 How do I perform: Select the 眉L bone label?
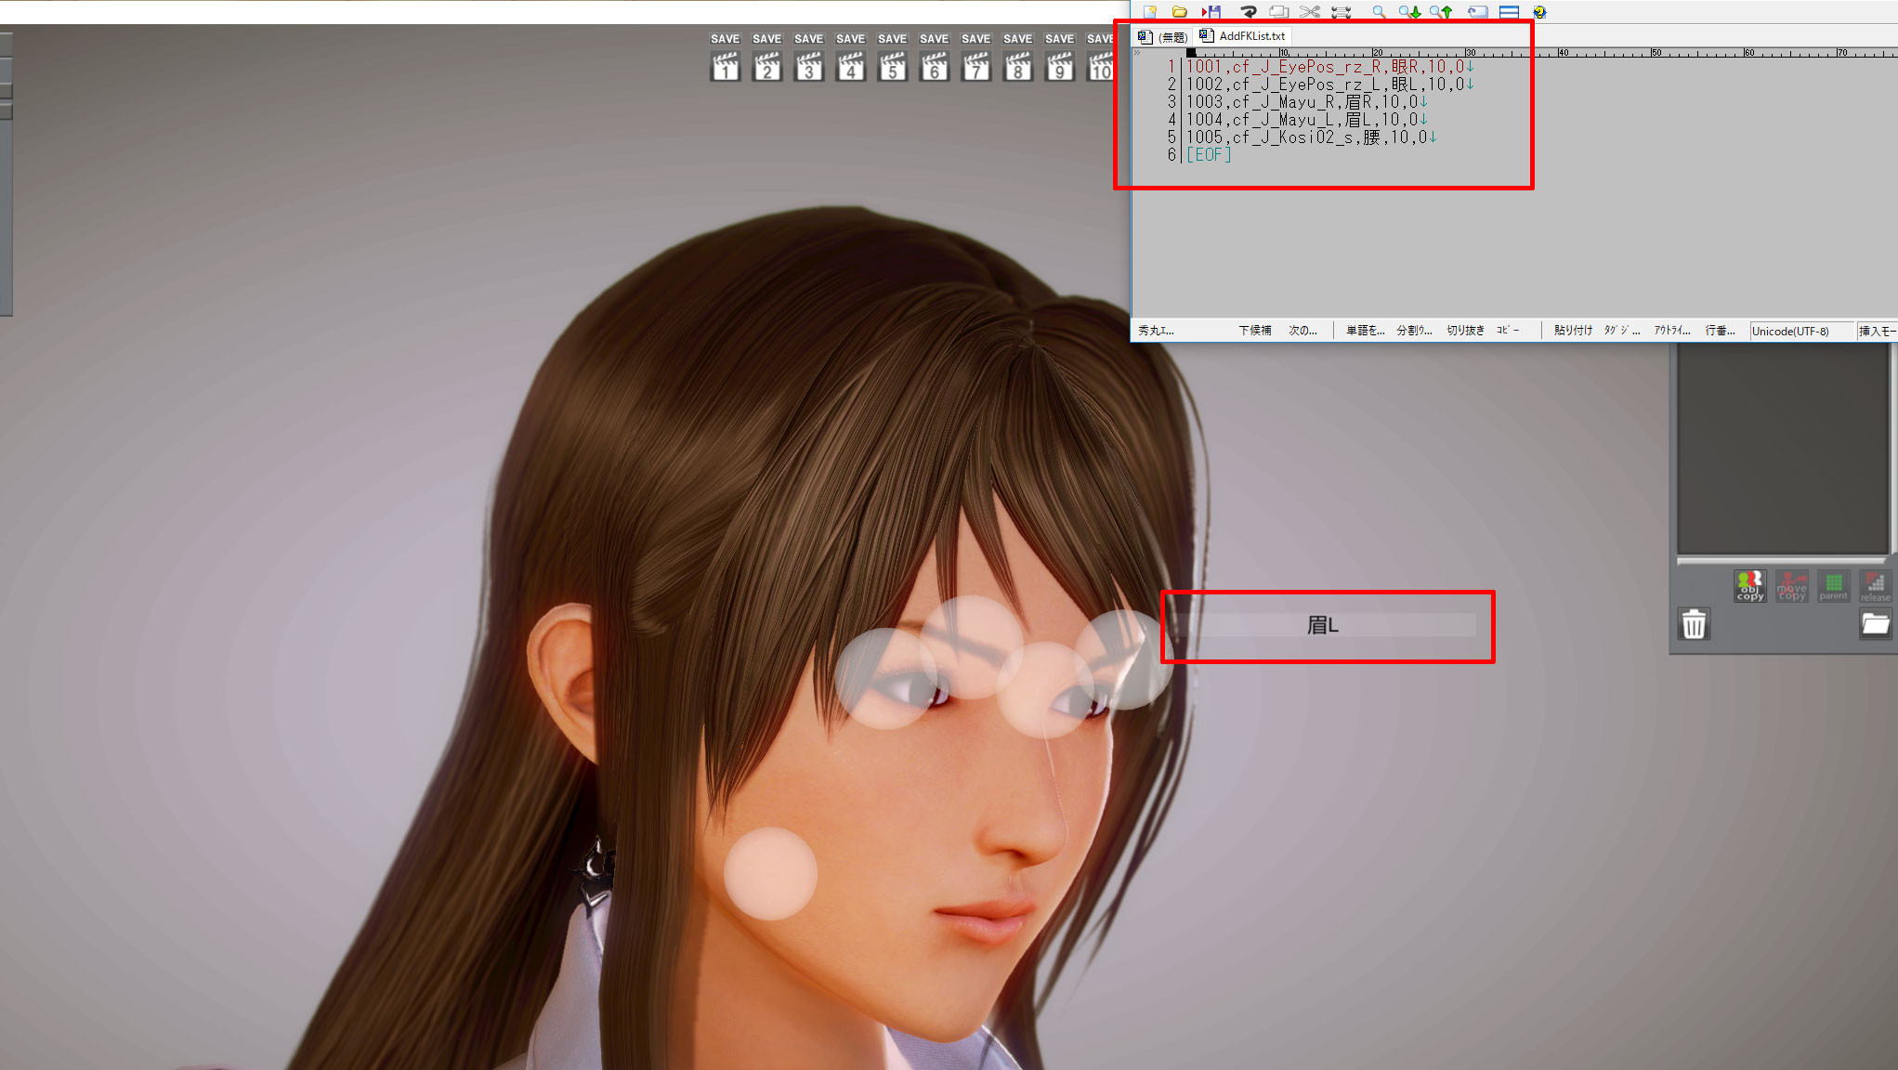point(1323,625)
